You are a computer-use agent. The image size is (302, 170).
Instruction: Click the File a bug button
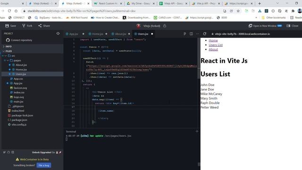(44, 165)
